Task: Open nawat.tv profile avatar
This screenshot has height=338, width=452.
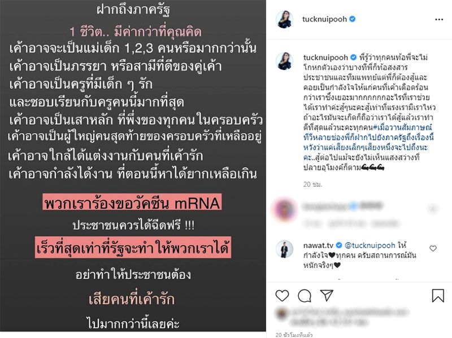Action: click(285, 249)
